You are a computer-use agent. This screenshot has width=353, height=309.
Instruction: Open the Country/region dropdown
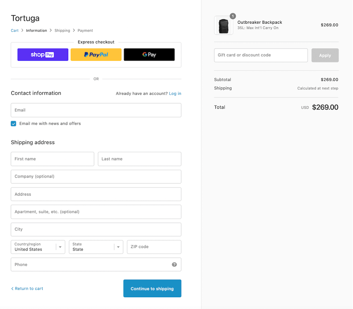coord(38,247)
